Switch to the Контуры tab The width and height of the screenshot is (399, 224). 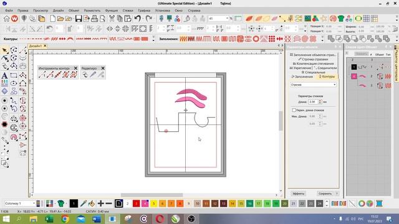pyautogui.click(x=327, y=77)
